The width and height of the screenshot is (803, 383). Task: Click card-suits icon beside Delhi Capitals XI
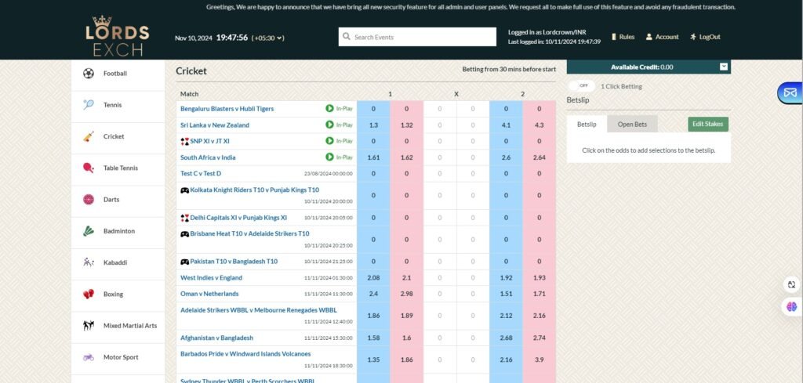(x=184, y=218)
